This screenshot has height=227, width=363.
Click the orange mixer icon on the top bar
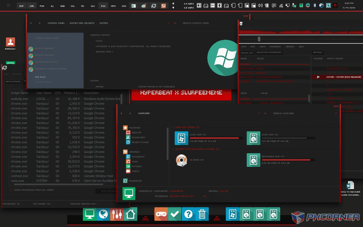163,5
